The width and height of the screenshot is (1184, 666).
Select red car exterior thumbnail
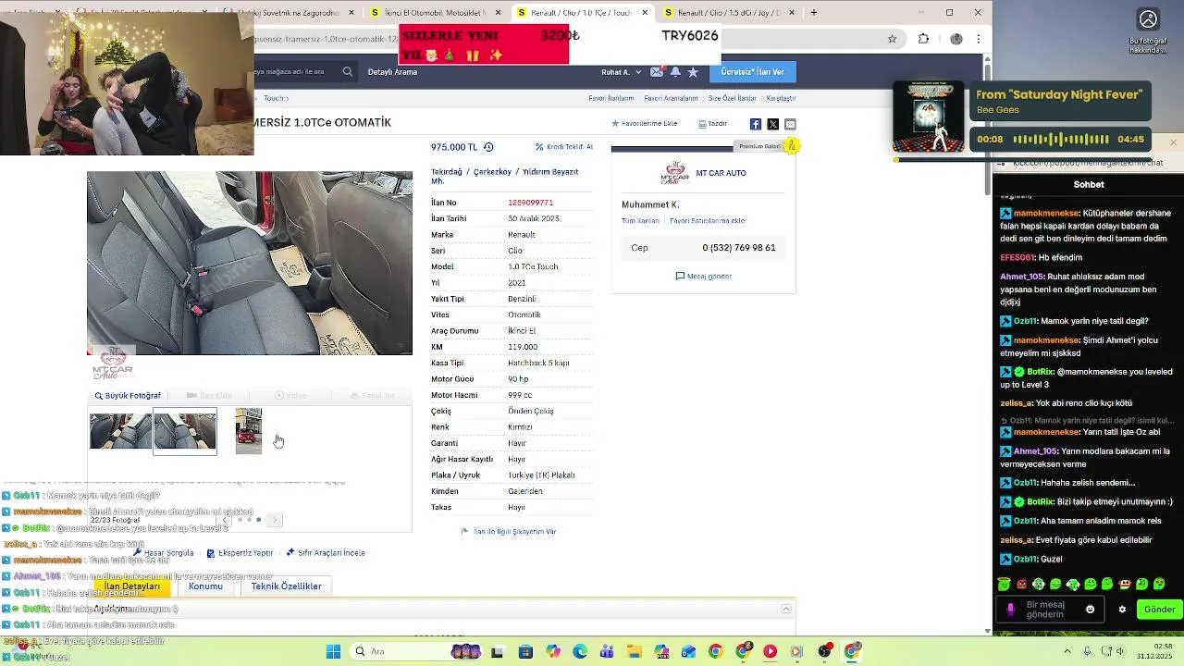249,431
